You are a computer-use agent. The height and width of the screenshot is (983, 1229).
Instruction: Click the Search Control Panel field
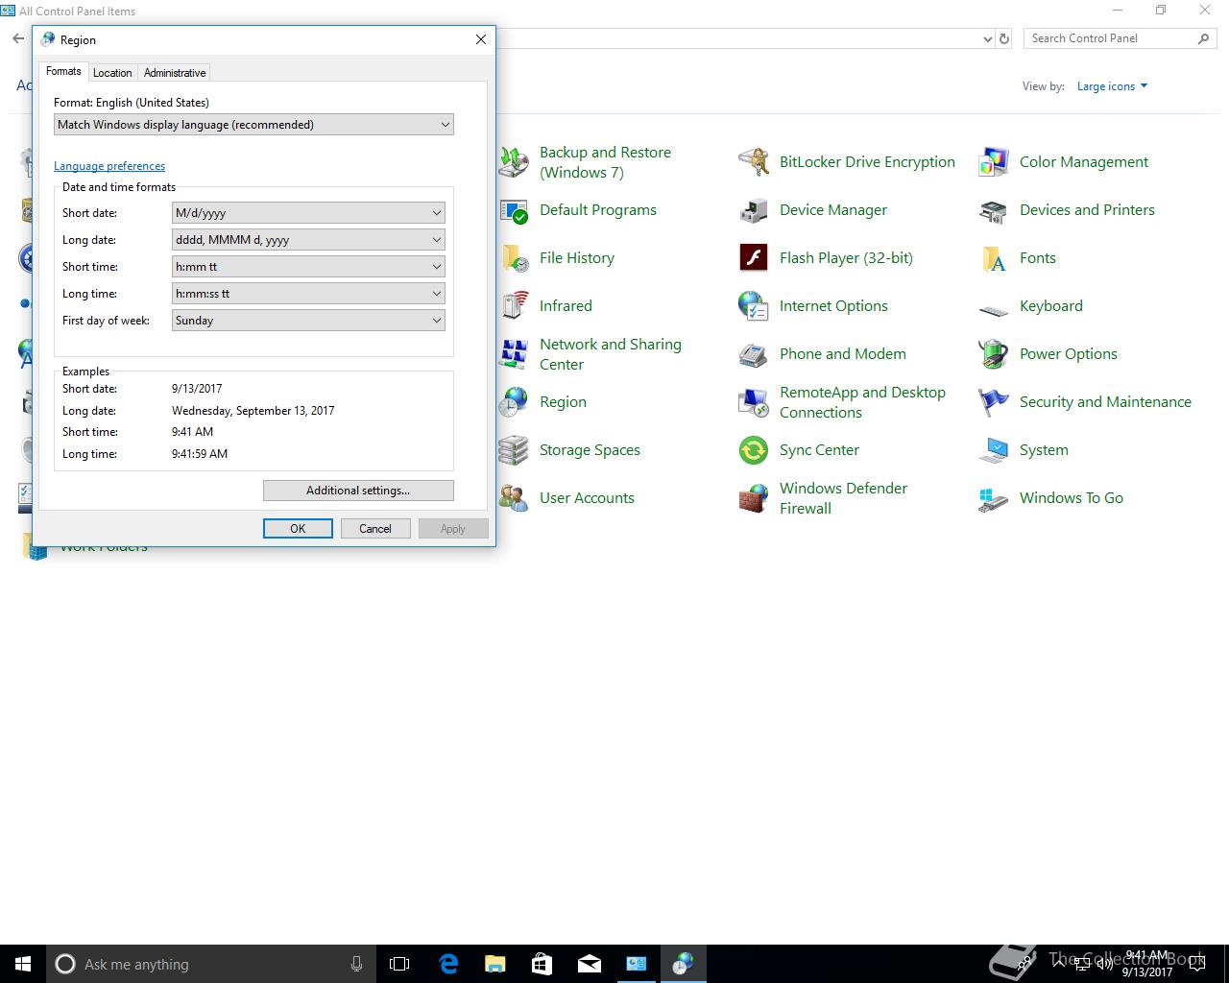1112,38
